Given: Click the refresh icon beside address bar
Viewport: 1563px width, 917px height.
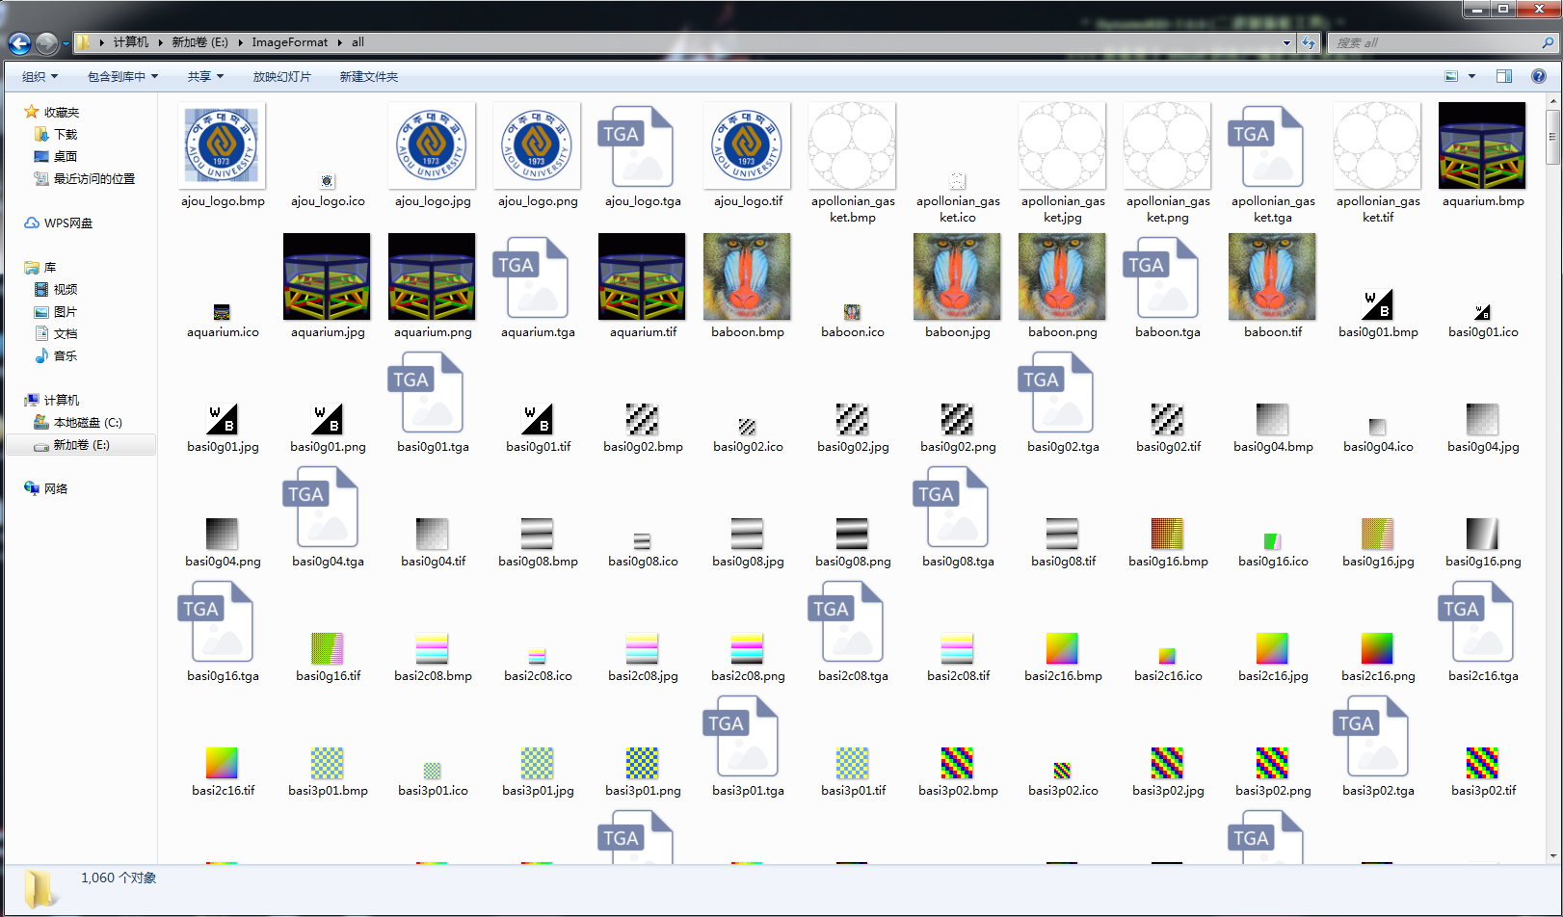Looking at the screenshot, I should tap(1308, 42).
